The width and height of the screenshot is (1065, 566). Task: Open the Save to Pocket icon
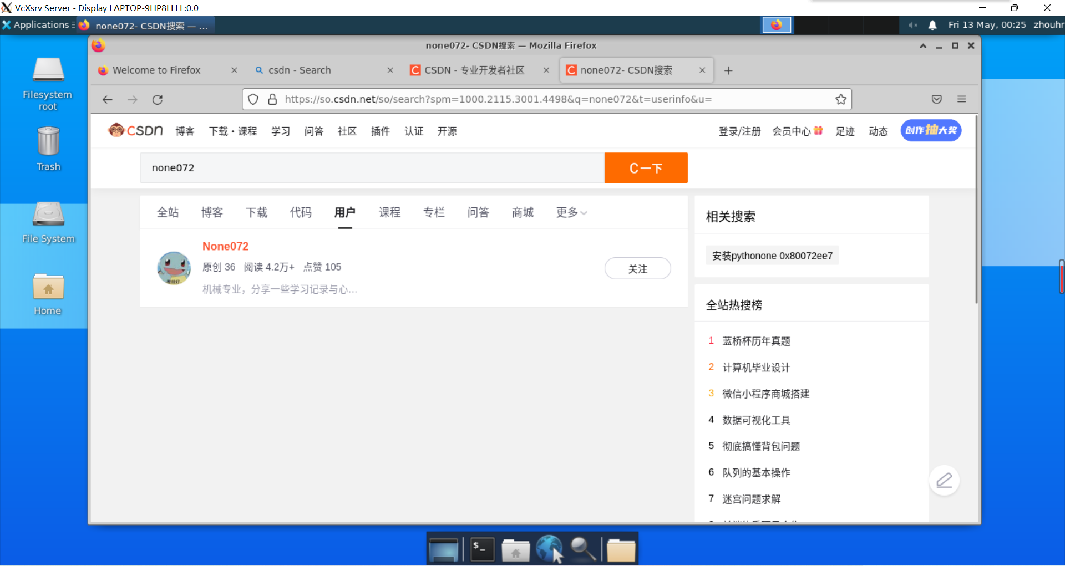[x=936, y=99]
